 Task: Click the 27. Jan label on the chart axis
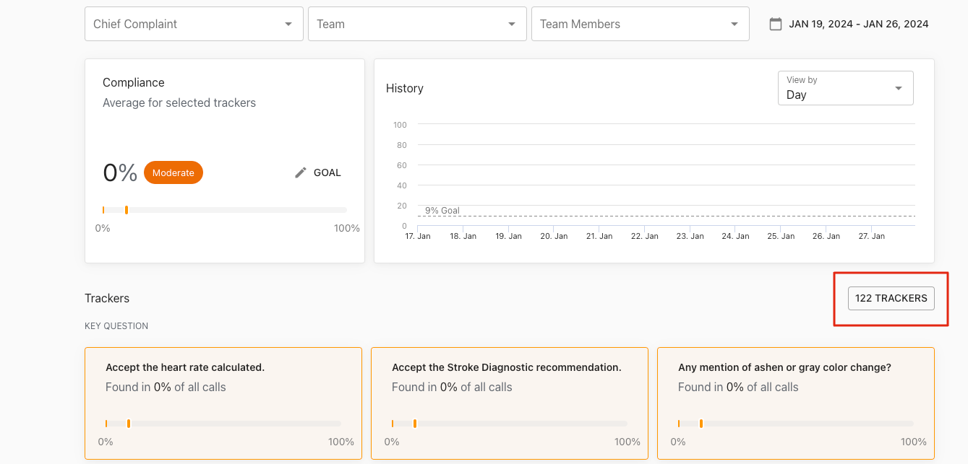(872, 236)
